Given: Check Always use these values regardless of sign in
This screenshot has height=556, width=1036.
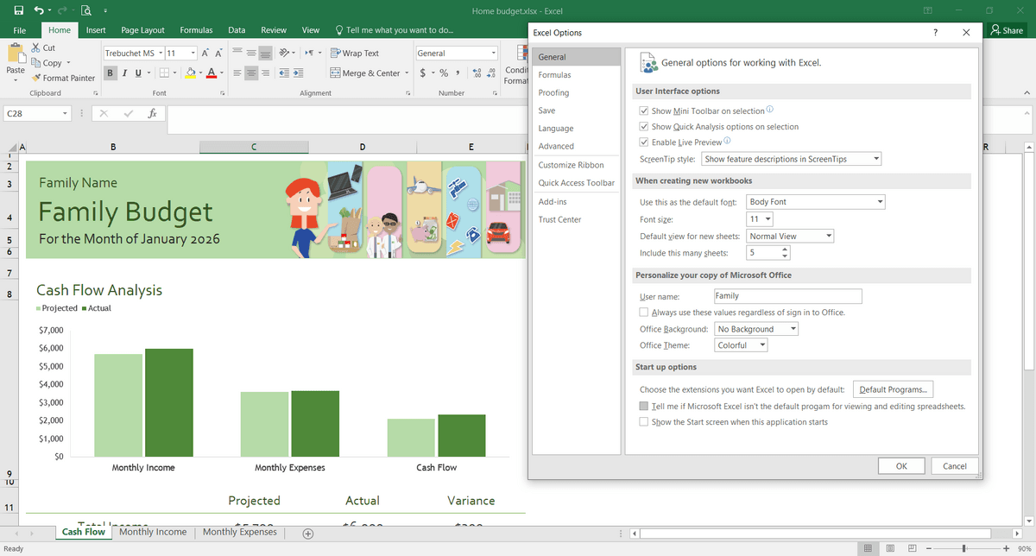Looking at the screenshot, I should click(644, 313).
